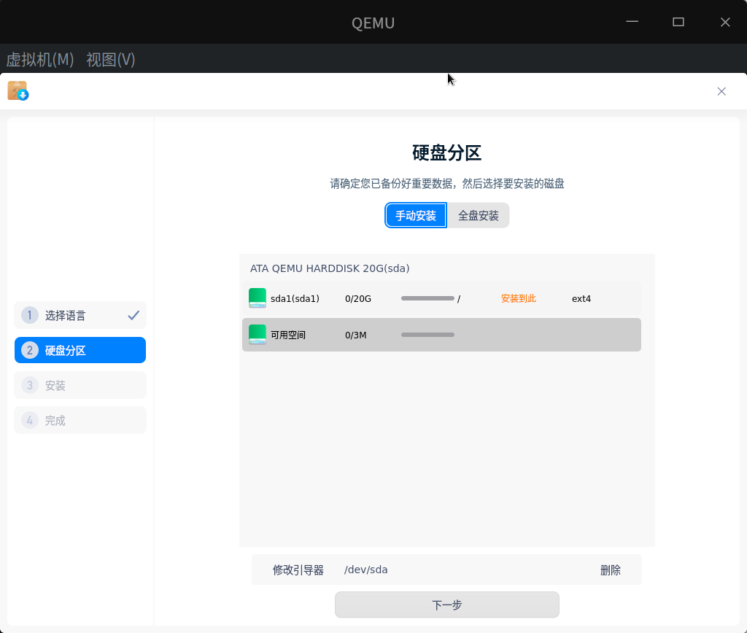The image size is (747, 633).
Task: Select the 选择语言 step in sidebar
Action: [x=66, y=316]
